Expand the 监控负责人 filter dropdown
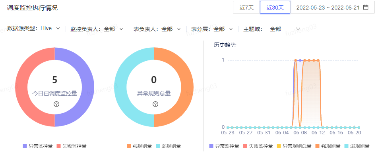Image resolution: width=380 pixels, height=153 pixels. pyautogui.click(x=97, y=29)
